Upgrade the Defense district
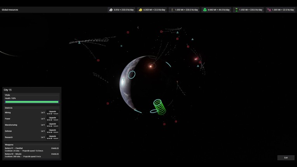Viewport: 297px width, 167px height. (x=52, y=131)
